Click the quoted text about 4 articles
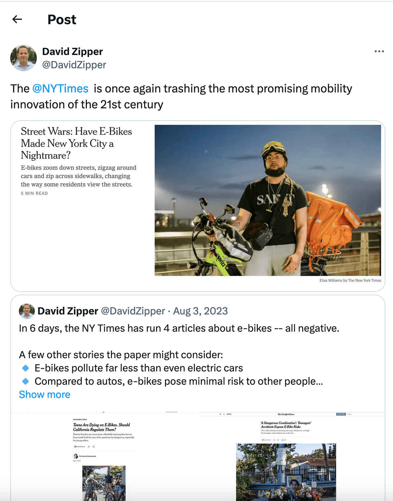393x501 pixels. 179,328
